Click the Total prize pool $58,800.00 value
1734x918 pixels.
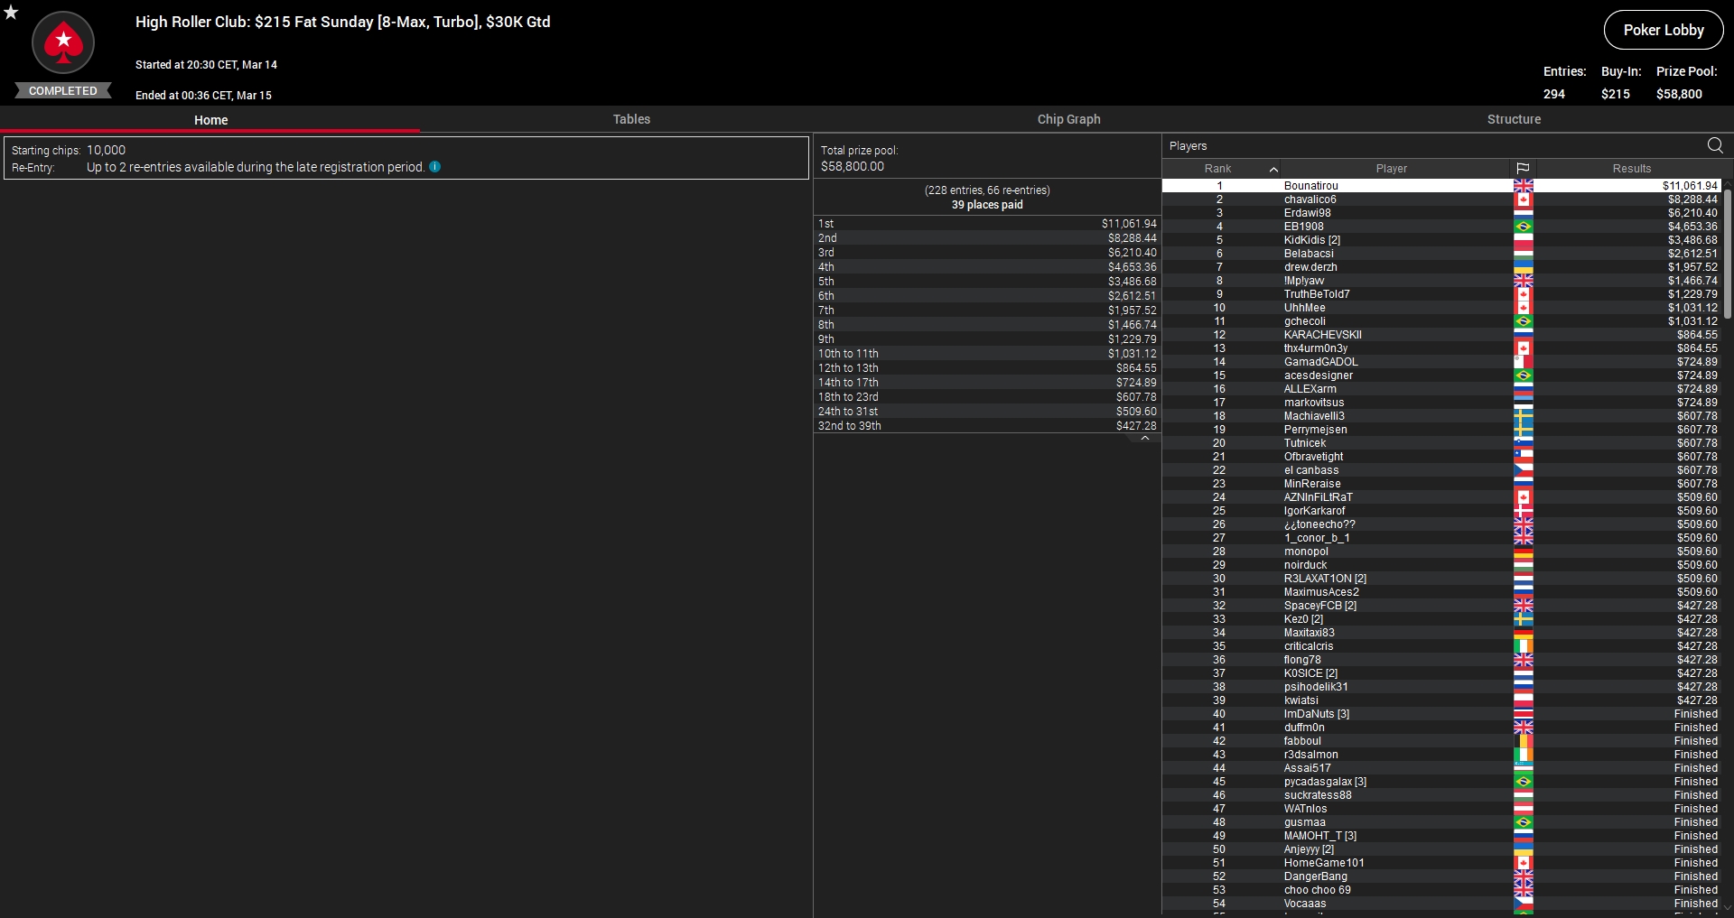(853, 167)
